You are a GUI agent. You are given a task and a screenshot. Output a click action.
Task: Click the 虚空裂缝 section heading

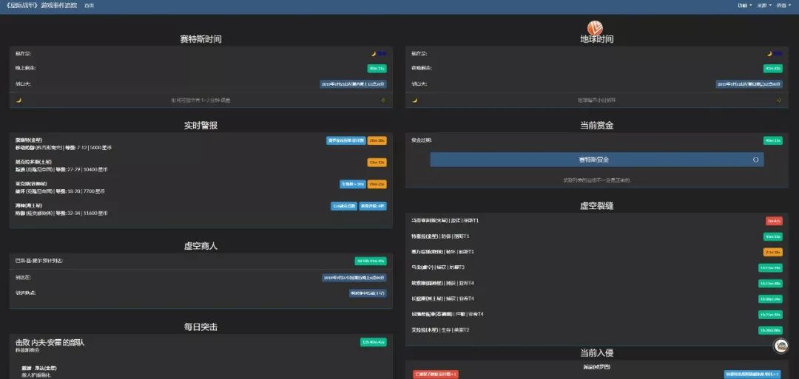coord(597,206)
